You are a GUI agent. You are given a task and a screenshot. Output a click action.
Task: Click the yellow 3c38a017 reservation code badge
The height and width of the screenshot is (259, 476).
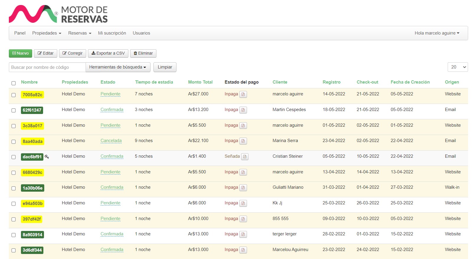(32, 126)
